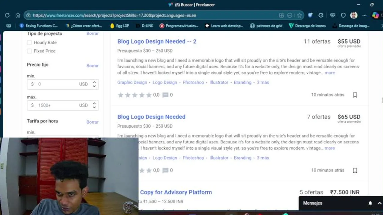This screenshot has width=383, height=215.
Task: Select Illustrator tag in 11 ofertas project
Action: point(219,82)
